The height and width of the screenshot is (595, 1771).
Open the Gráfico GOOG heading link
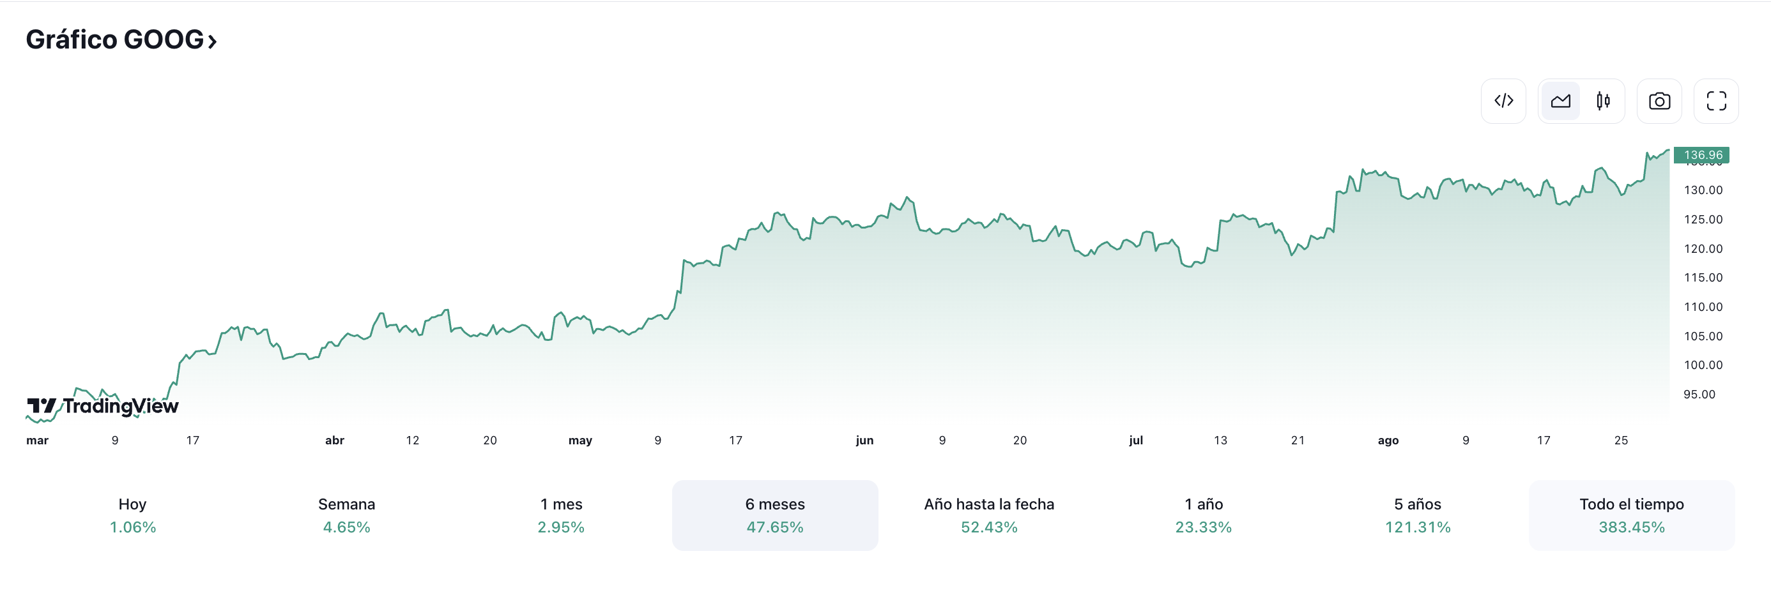[x=115, y=40]
